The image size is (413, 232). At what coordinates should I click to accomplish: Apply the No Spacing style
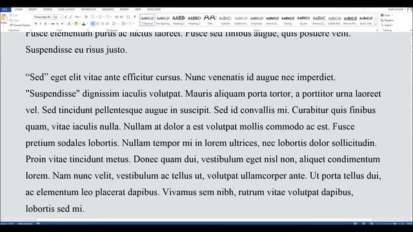[x=163, y=20]
